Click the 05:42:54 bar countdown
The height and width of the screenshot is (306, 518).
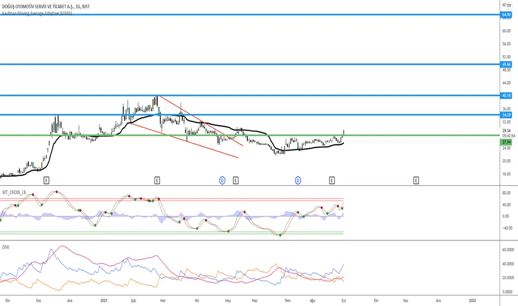(509, 136)
